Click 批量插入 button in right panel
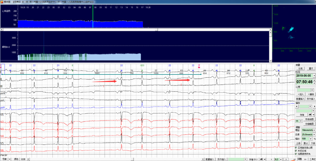 (300, 99)
